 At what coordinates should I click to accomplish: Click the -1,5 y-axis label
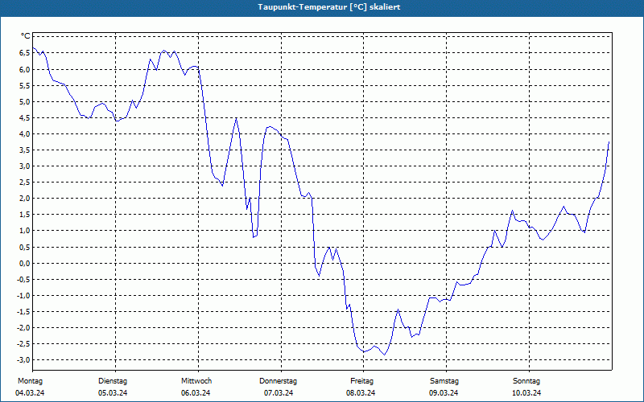coord(23,311)
